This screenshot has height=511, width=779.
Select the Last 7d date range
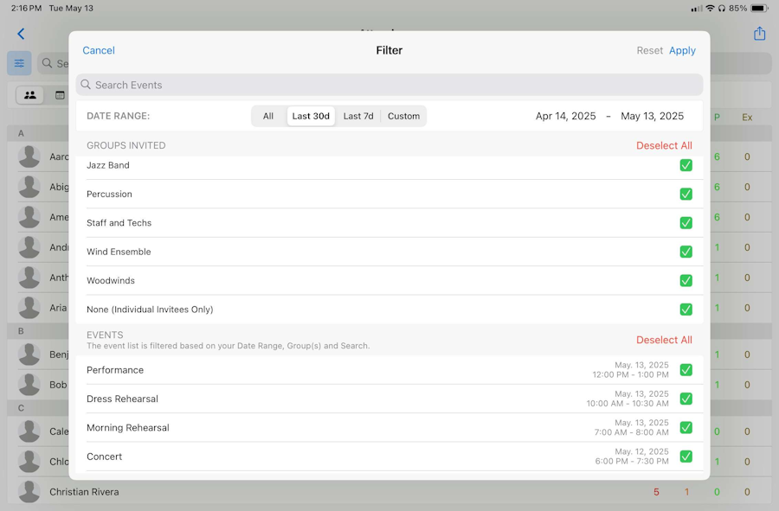tap(358, 116)
